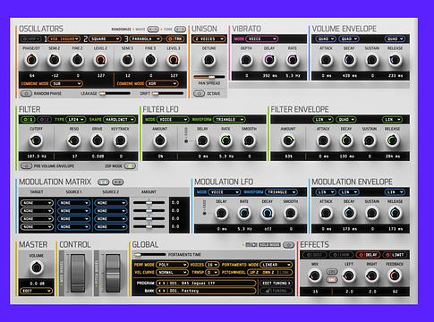Open Master EDIT dropdown

pyautogui.click(x=36, y=291)
